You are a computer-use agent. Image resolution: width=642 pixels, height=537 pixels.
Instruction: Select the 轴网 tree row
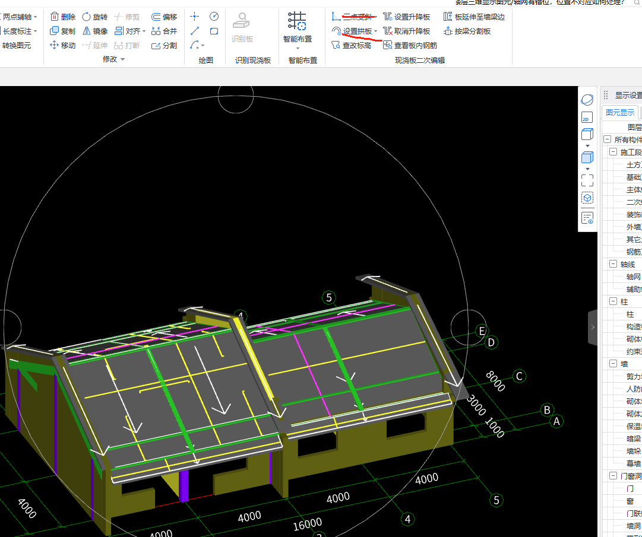634,277
